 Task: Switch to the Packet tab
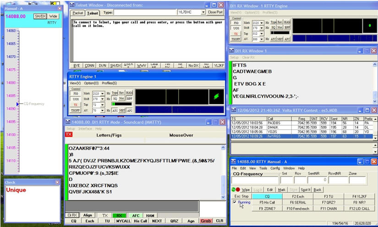click(78, 13)
